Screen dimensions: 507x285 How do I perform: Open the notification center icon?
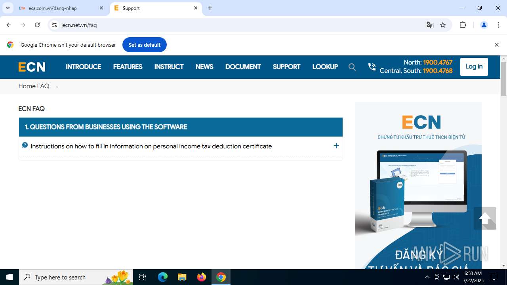(494, 277)
